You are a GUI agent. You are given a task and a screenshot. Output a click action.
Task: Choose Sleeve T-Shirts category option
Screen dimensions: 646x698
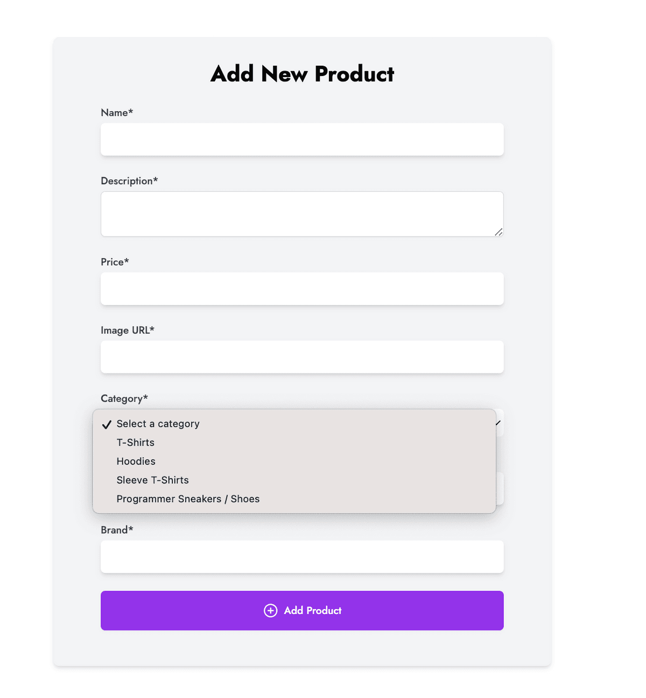(153, 480)
